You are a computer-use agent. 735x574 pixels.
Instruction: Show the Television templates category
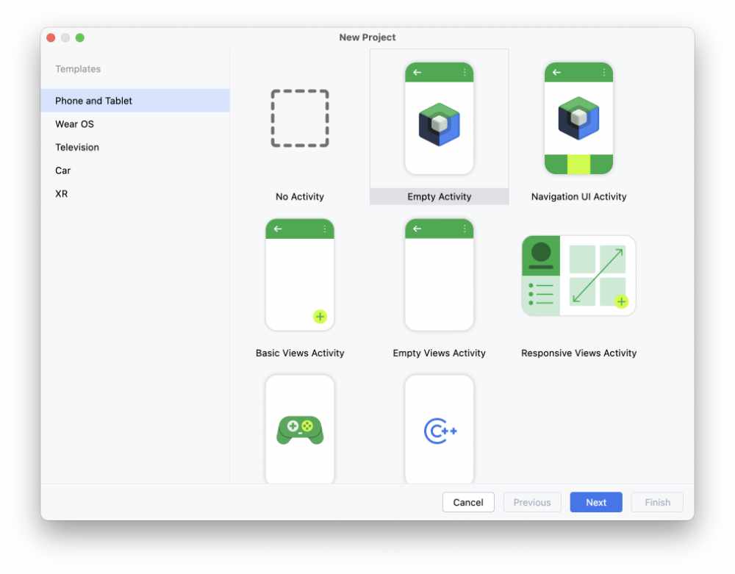(x=77, y=147)
